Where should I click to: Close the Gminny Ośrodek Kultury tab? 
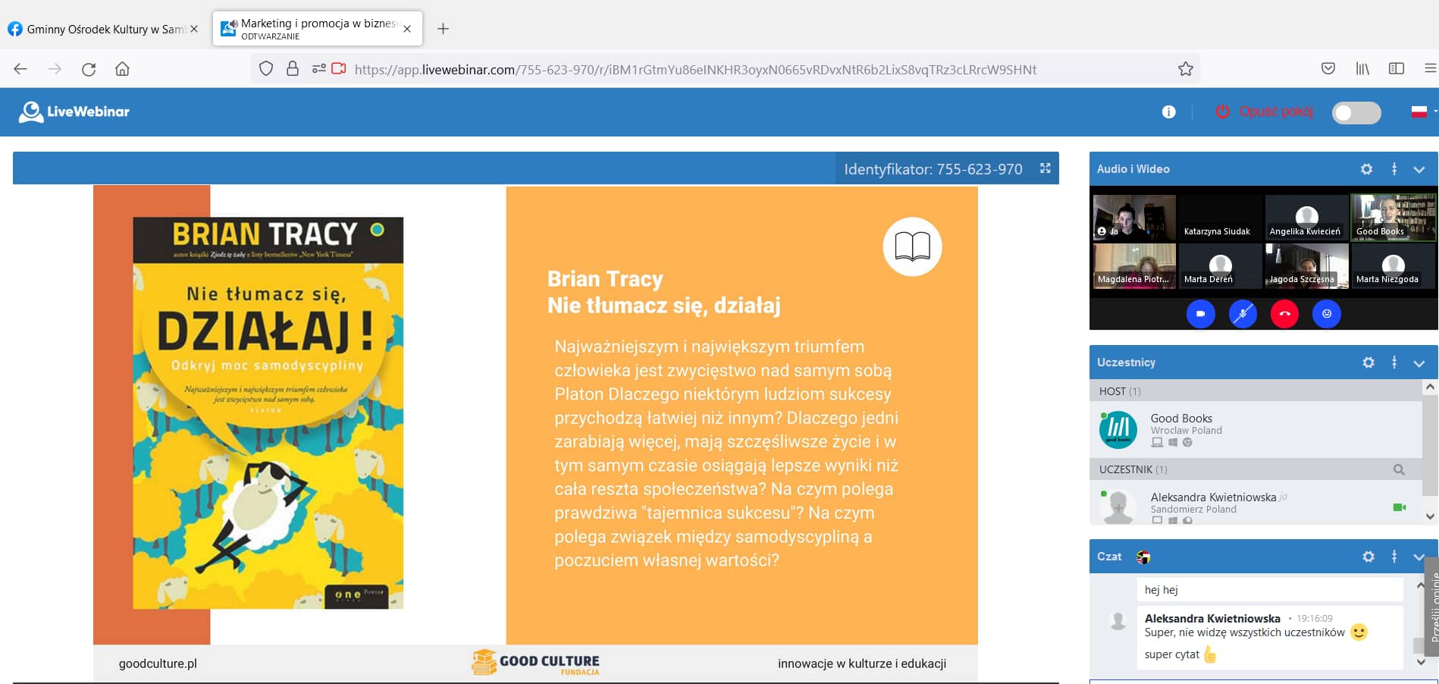click(194, 29)
